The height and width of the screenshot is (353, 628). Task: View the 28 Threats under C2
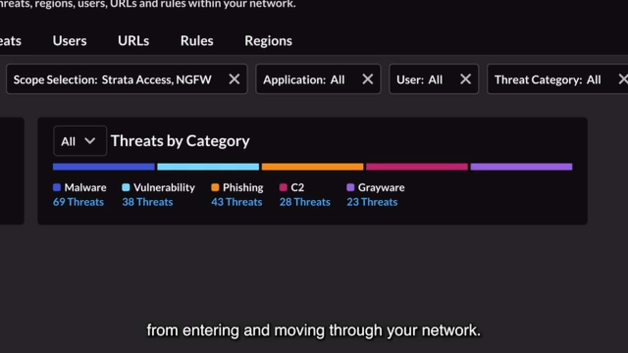click(305, 202)
